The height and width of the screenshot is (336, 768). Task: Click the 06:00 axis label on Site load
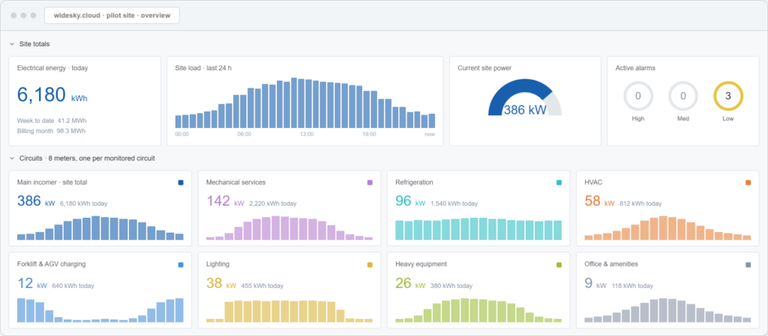point(244,134)
